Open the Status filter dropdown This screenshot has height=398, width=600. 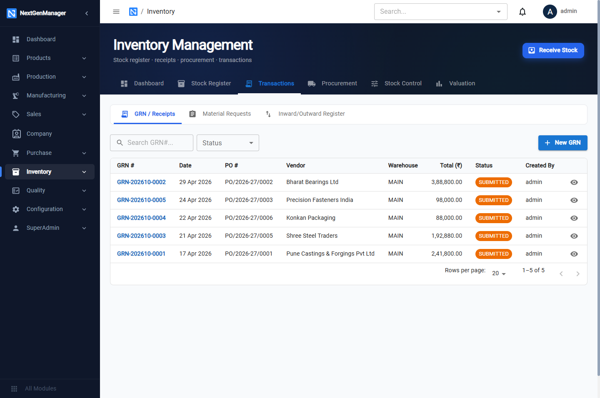point(228,143)
